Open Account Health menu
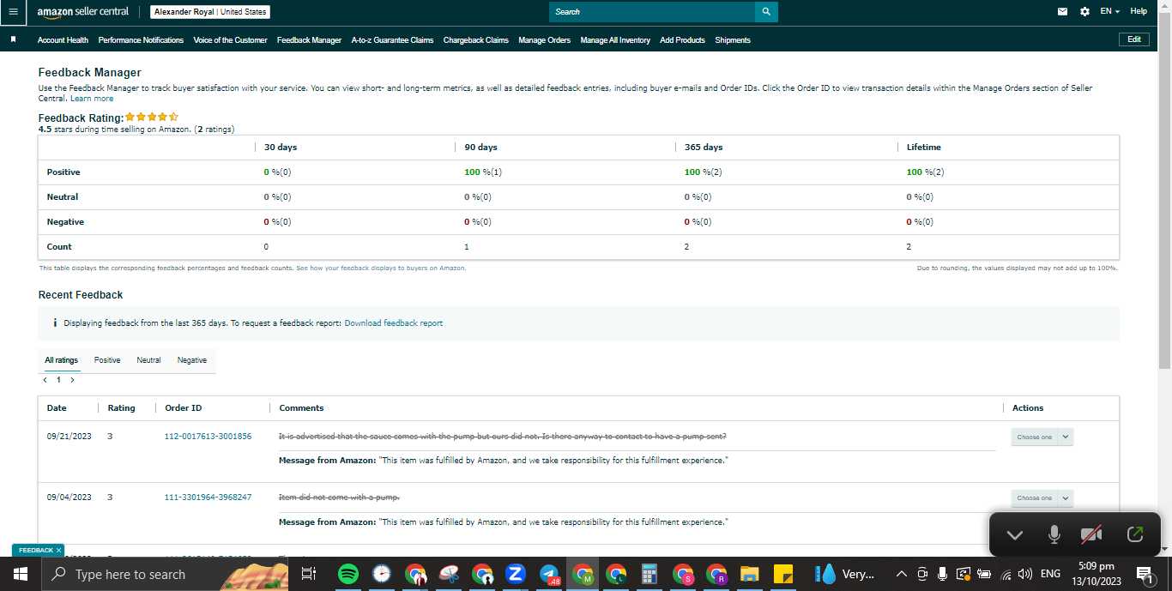 (63, 40)
